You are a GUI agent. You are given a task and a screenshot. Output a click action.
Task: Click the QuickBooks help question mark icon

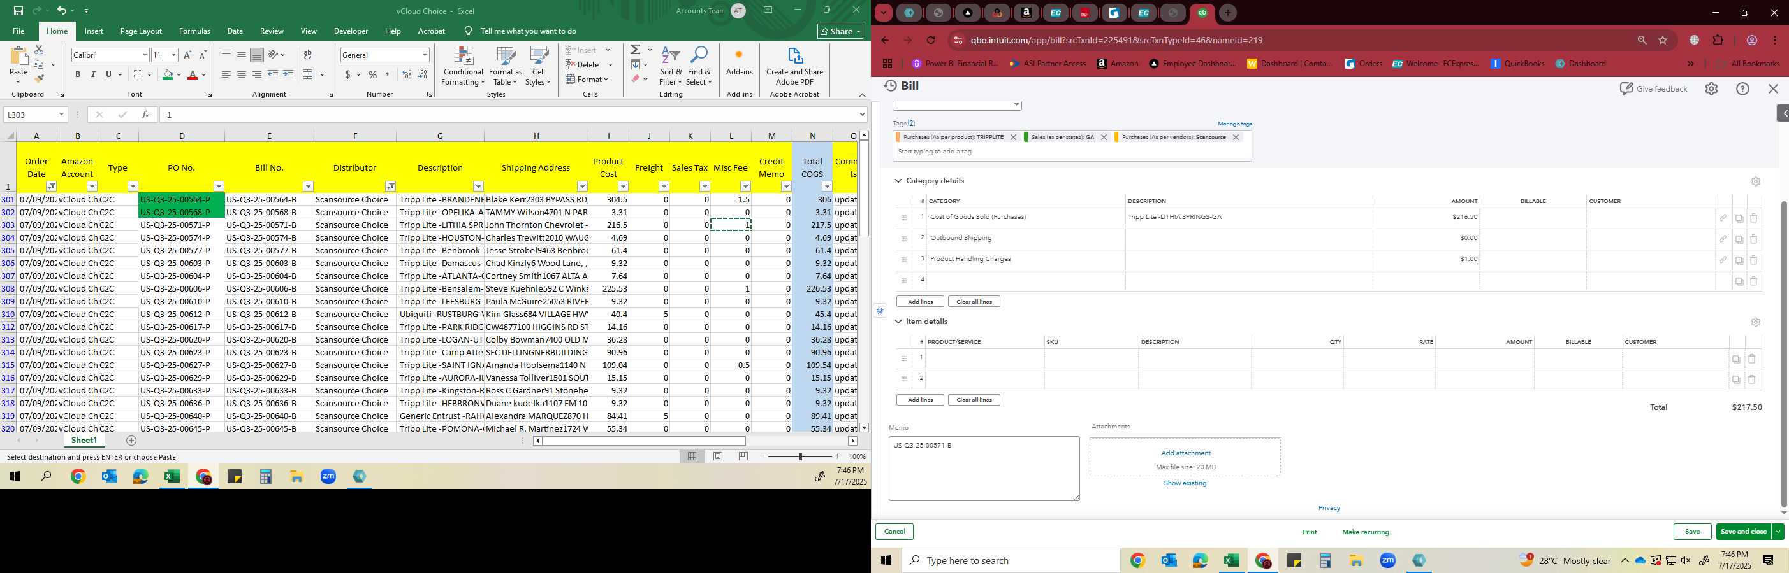click(x=1742, y=88)
